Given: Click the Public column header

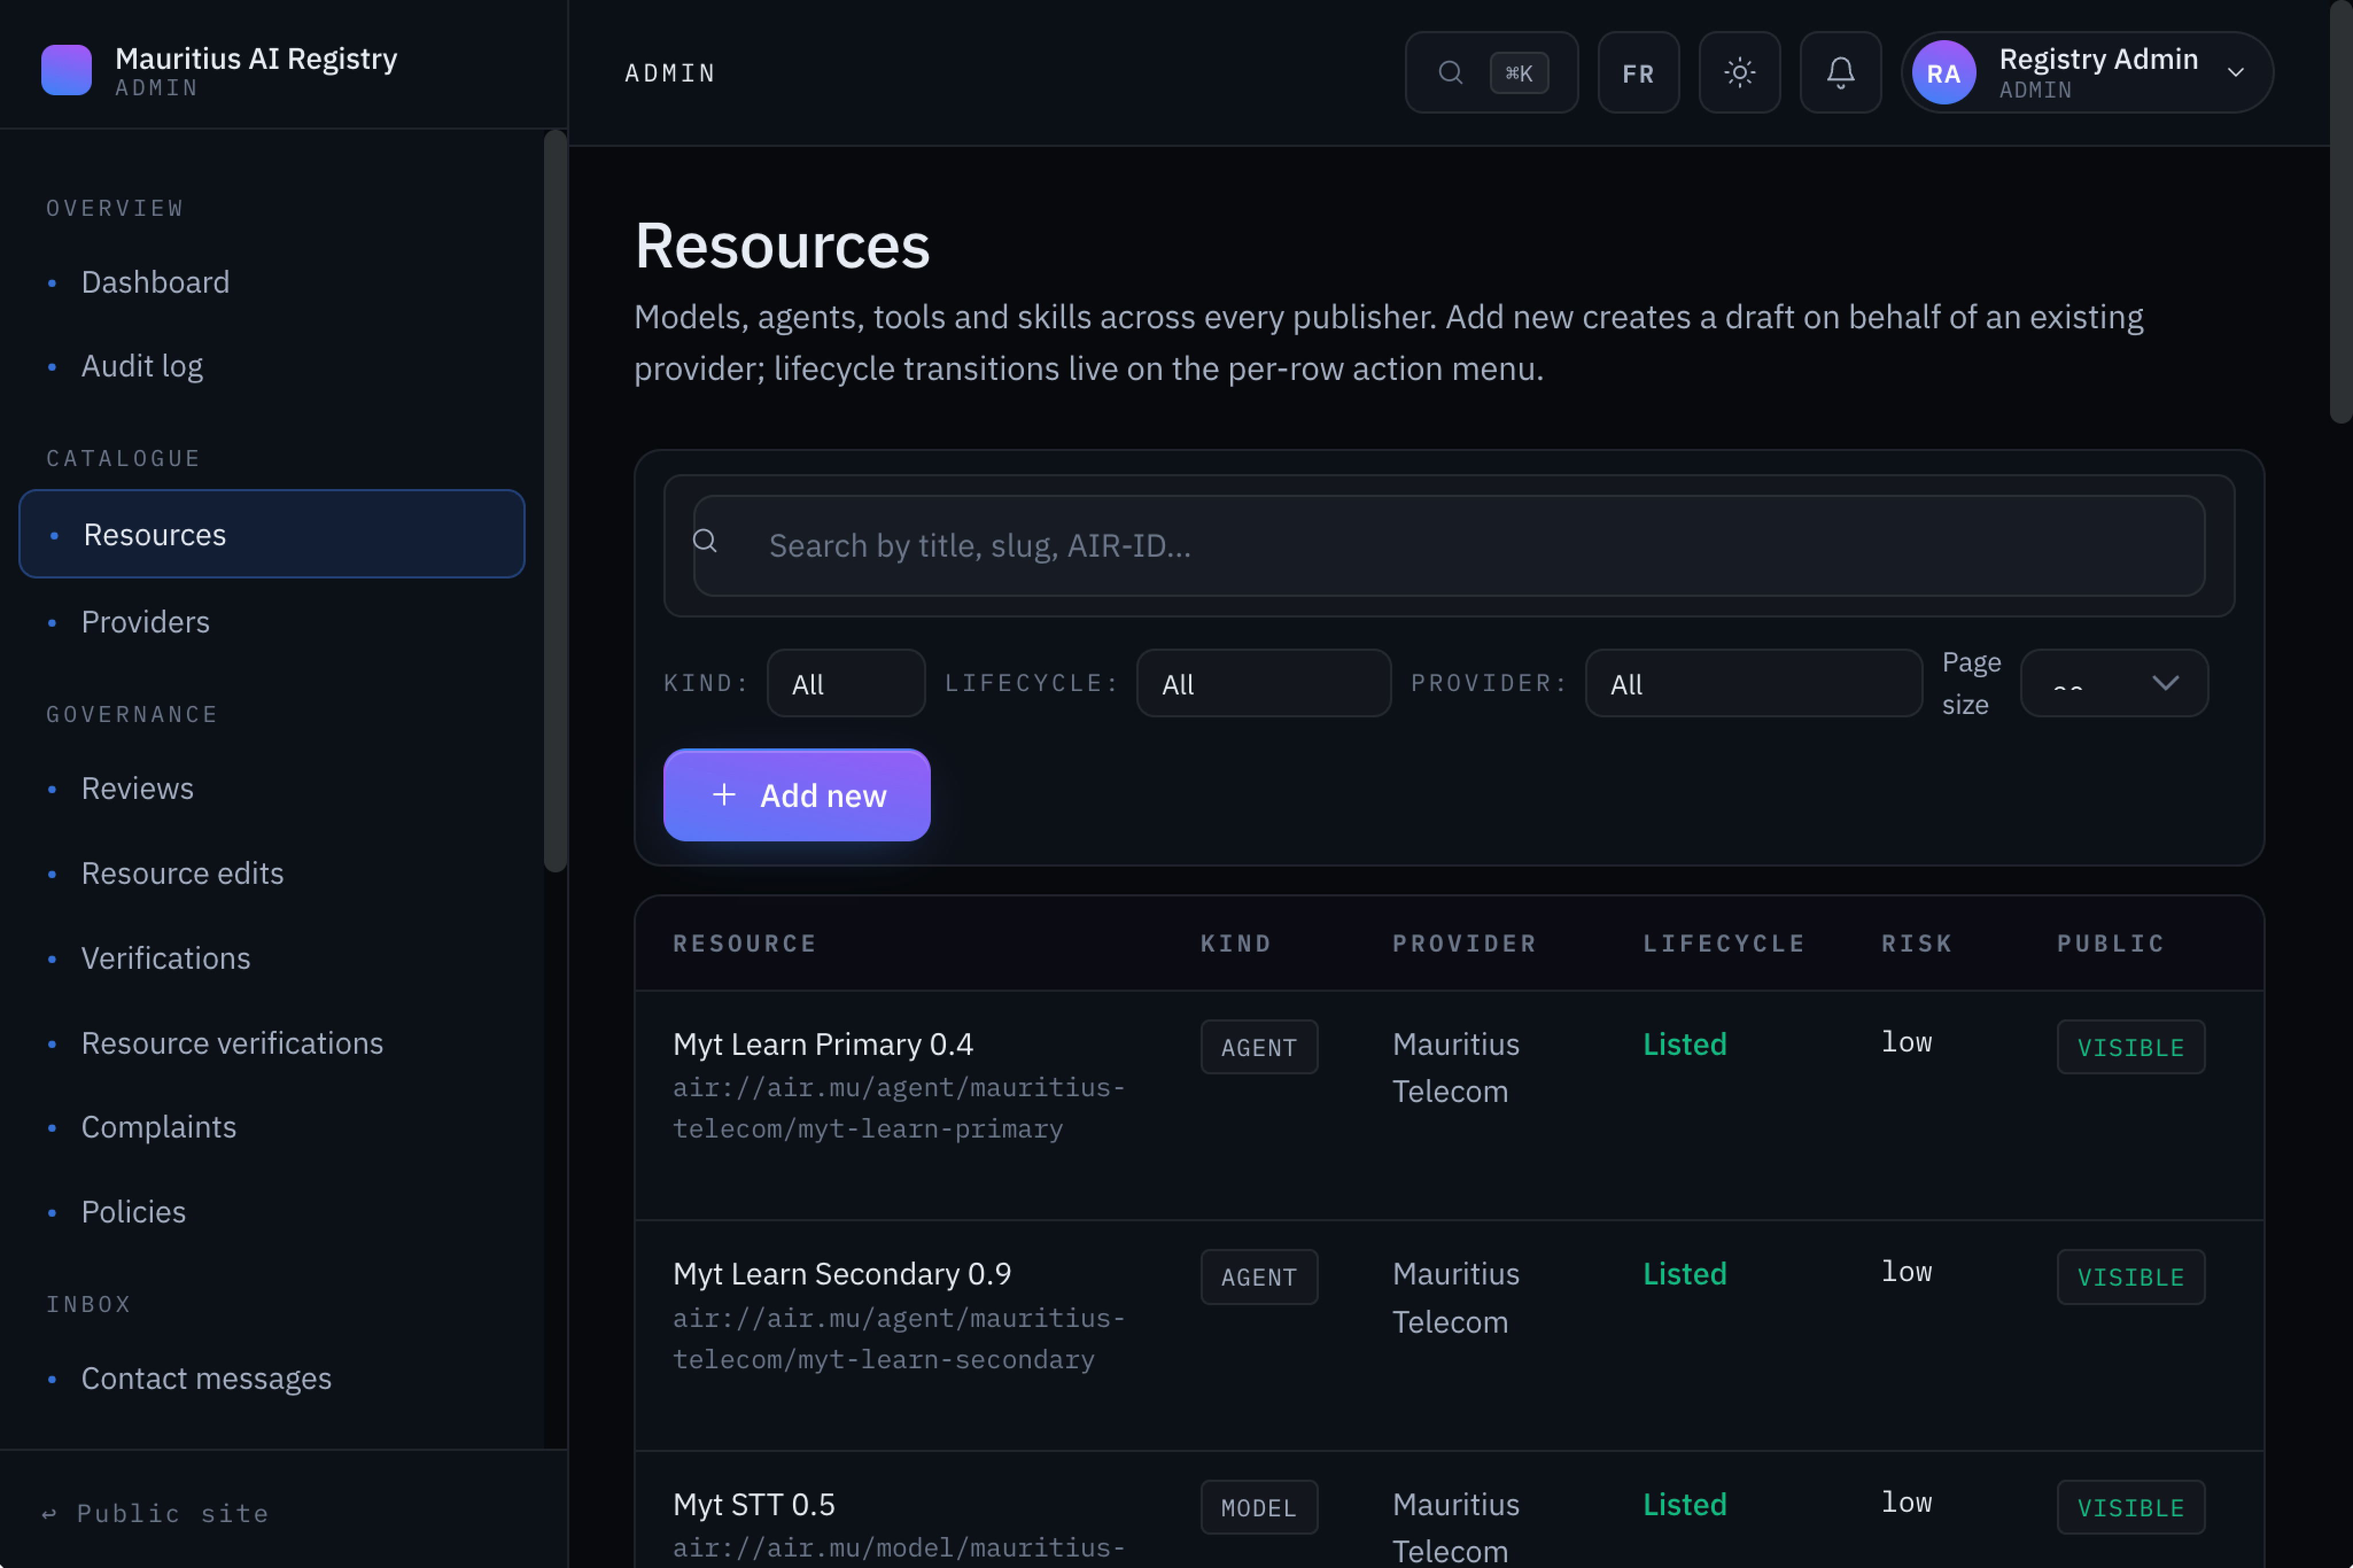Looking at the screenshot, I should (2111, 943).
